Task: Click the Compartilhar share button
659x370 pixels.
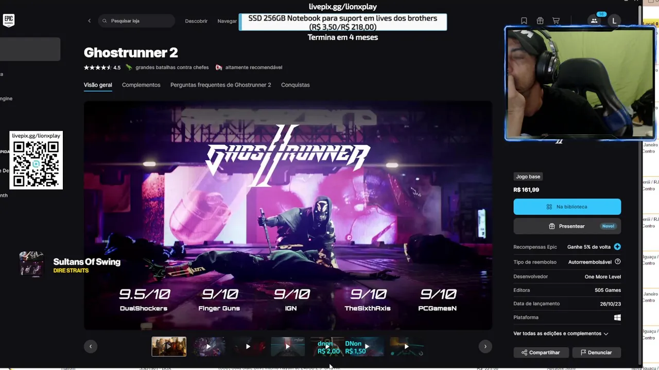Action: (541, 353)
